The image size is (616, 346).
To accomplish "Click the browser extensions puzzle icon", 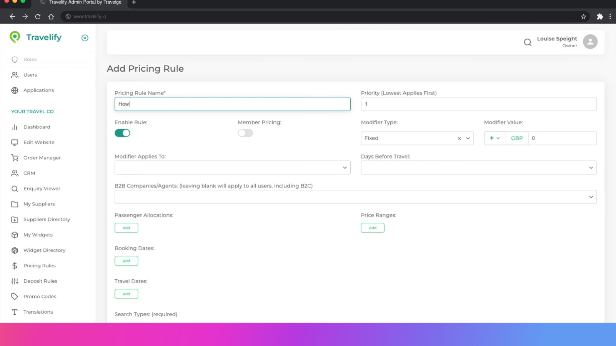I will click(600, 17).
